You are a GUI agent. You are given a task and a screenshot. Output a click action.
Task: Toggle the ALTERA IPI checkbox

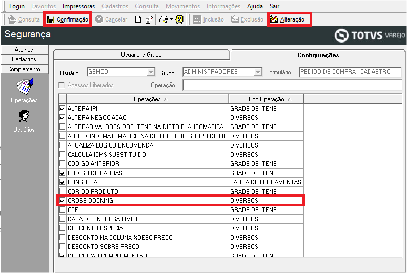(63, 109)
